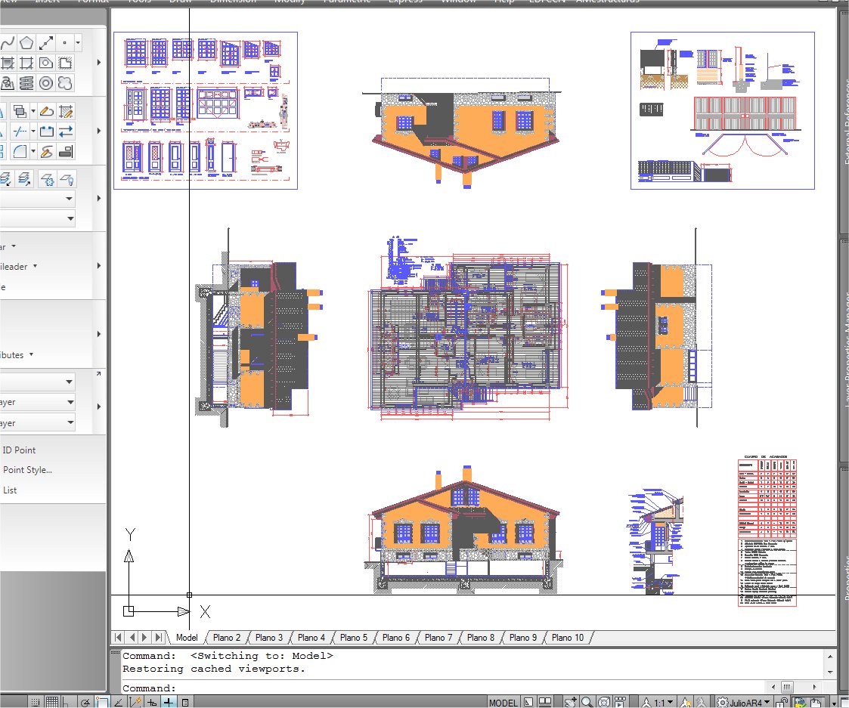Select the Helix tool
This screenshot has width=849, height=708.
coord(26,83)
